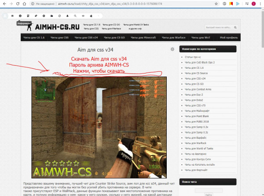Click the user avatar in admin bar

coord(5,16)
